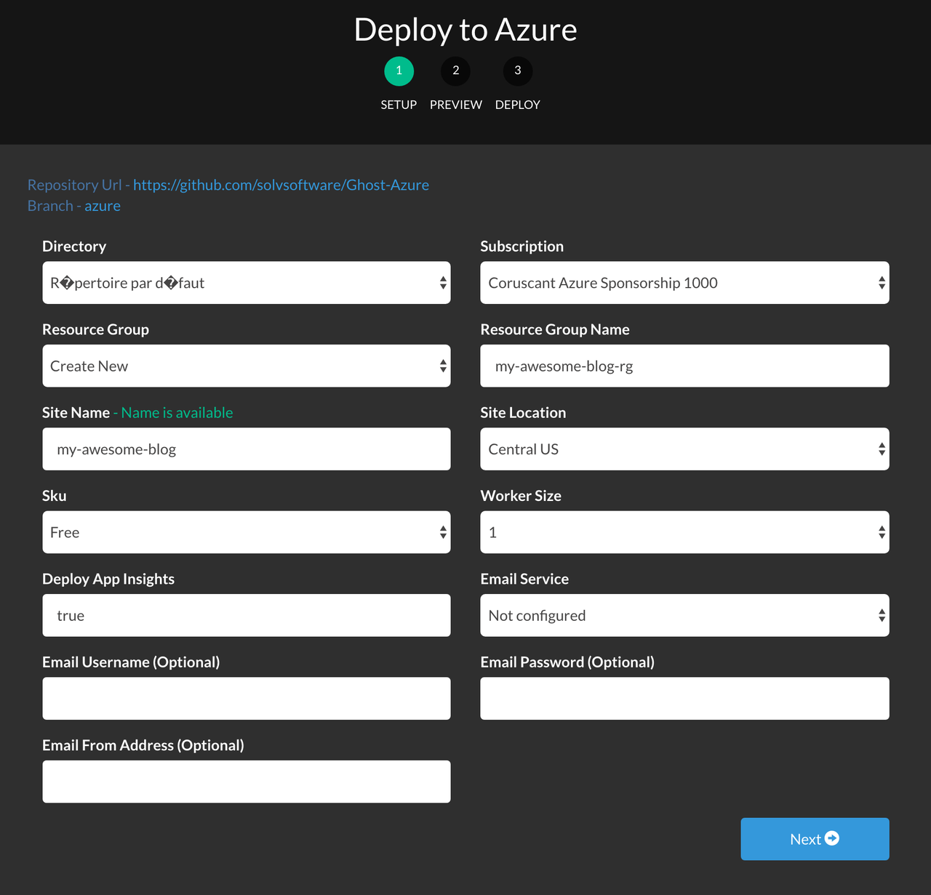This screenshot has width=931, height=895.
Task: Click the Email From Address input
Action: (x=247, y=782)
